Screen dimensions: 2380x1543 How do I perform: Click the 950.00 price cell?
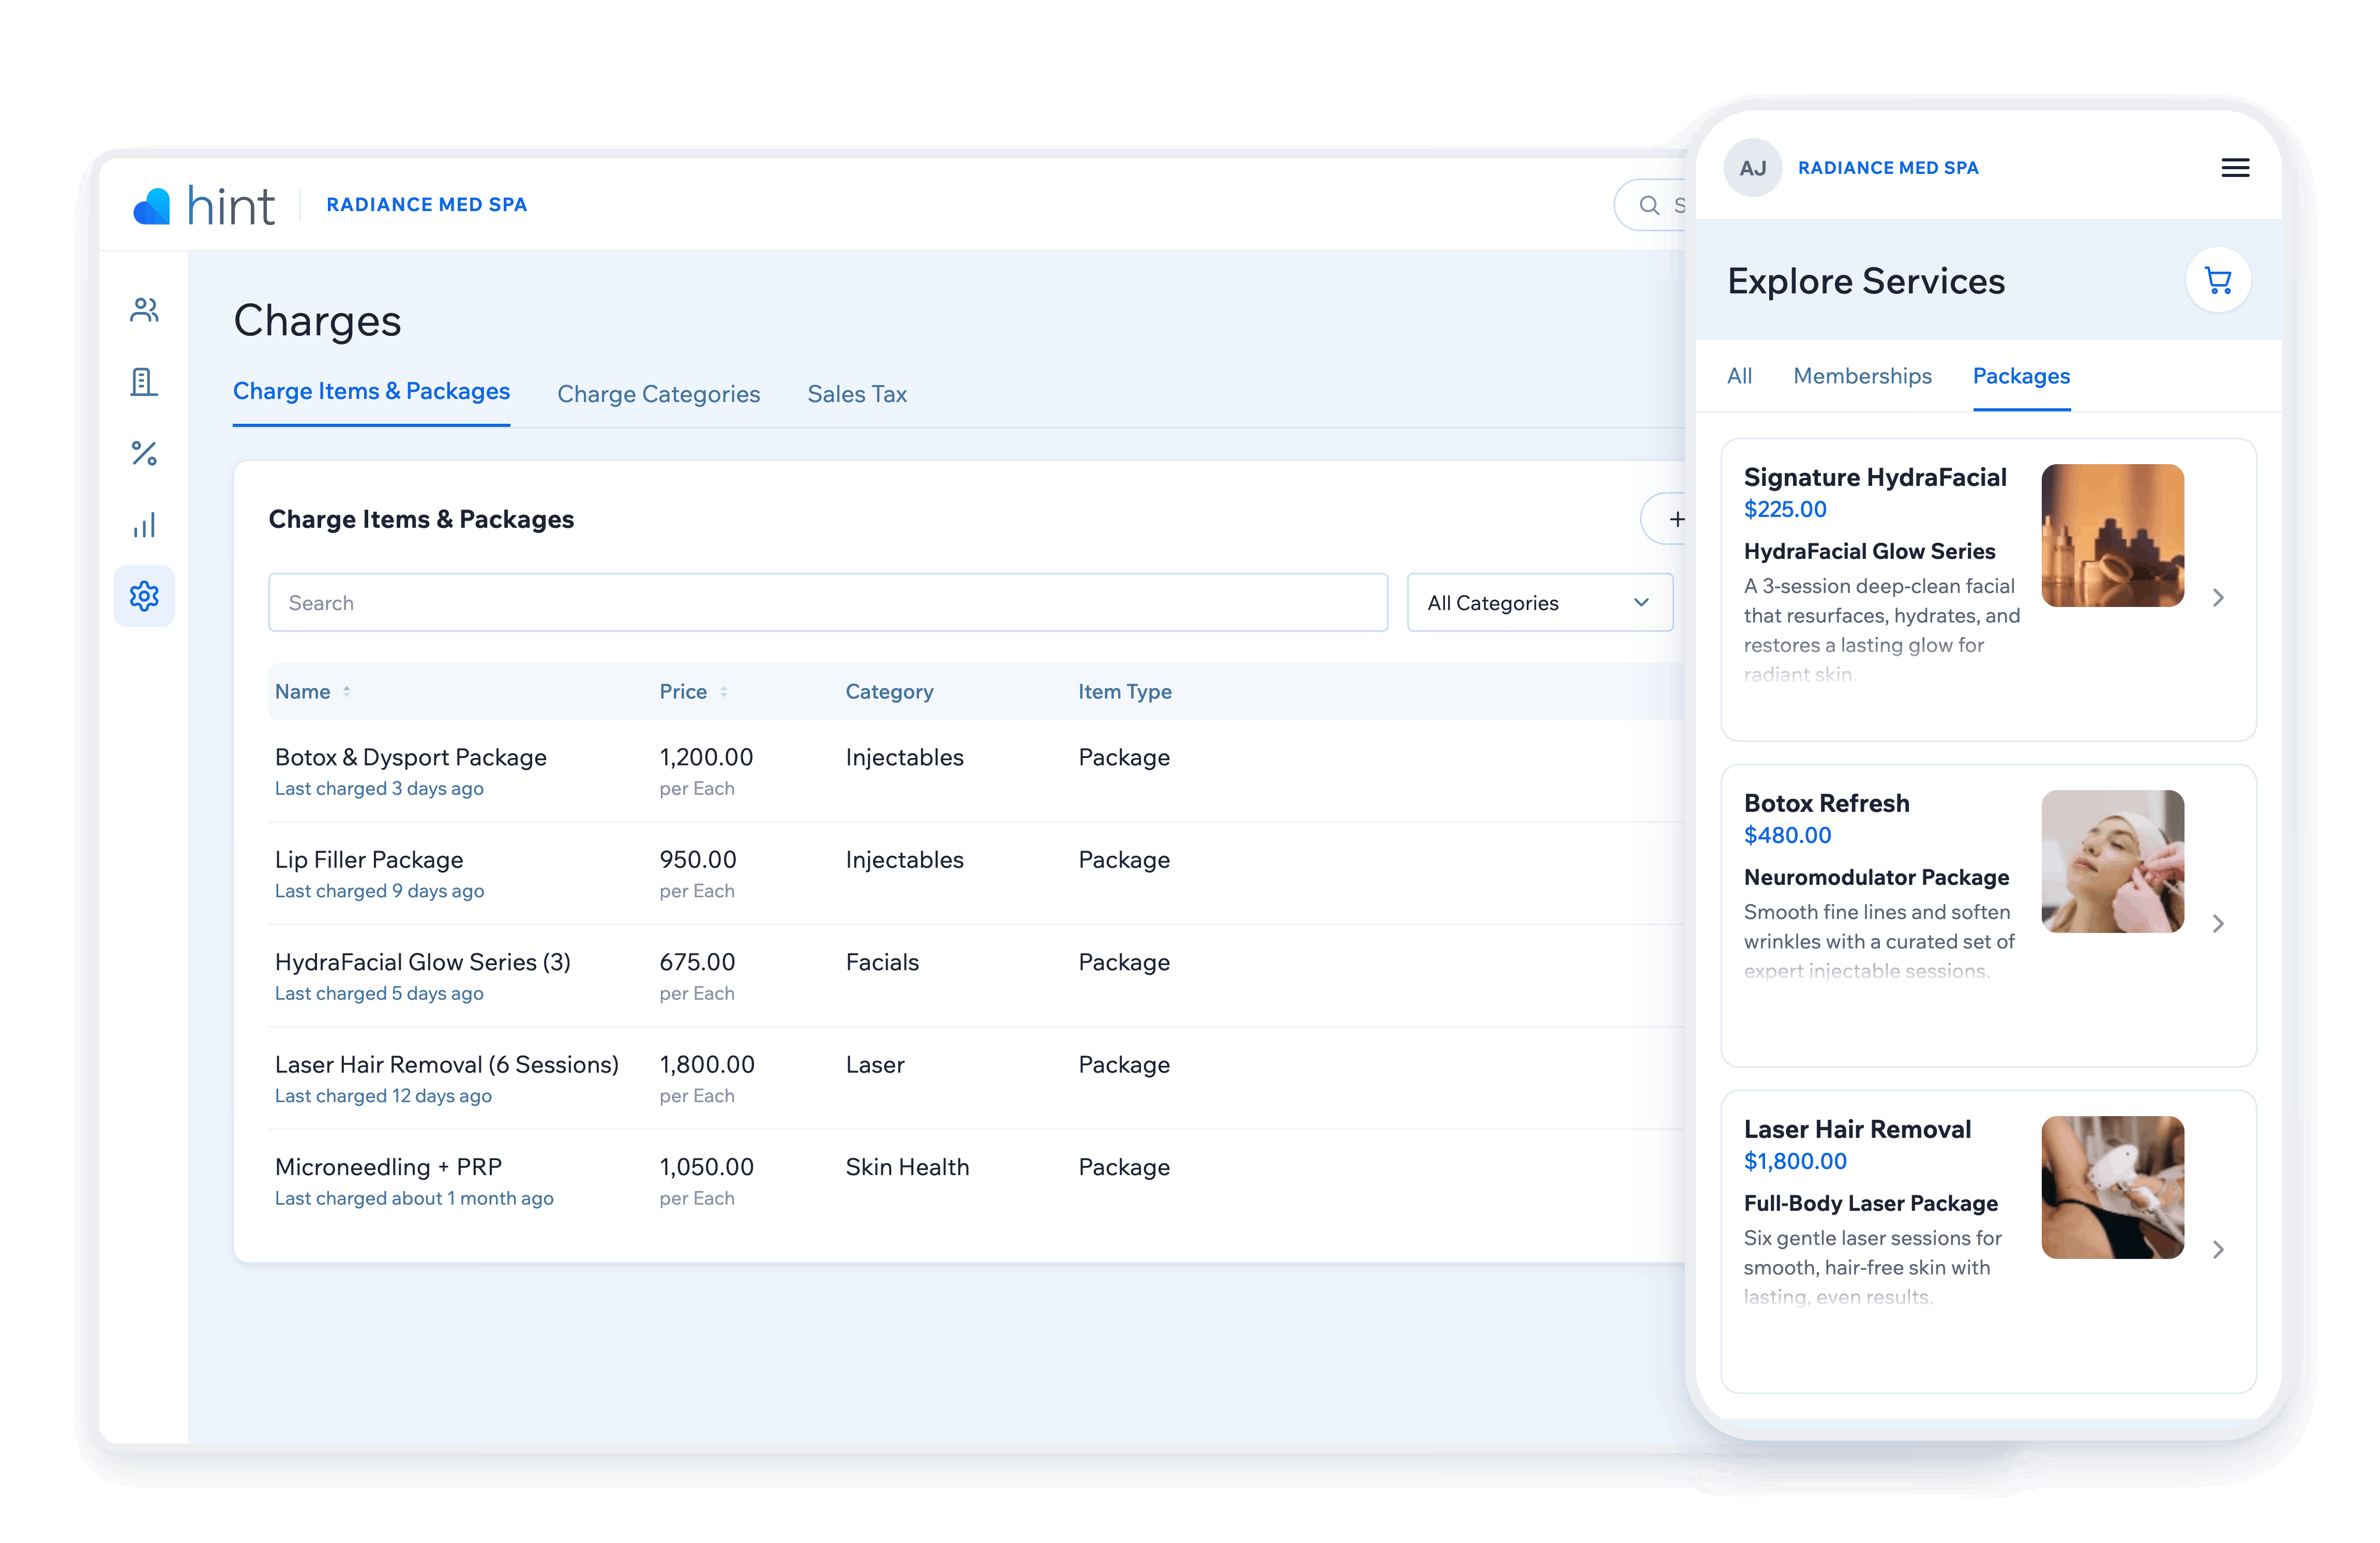pos(697,859)
